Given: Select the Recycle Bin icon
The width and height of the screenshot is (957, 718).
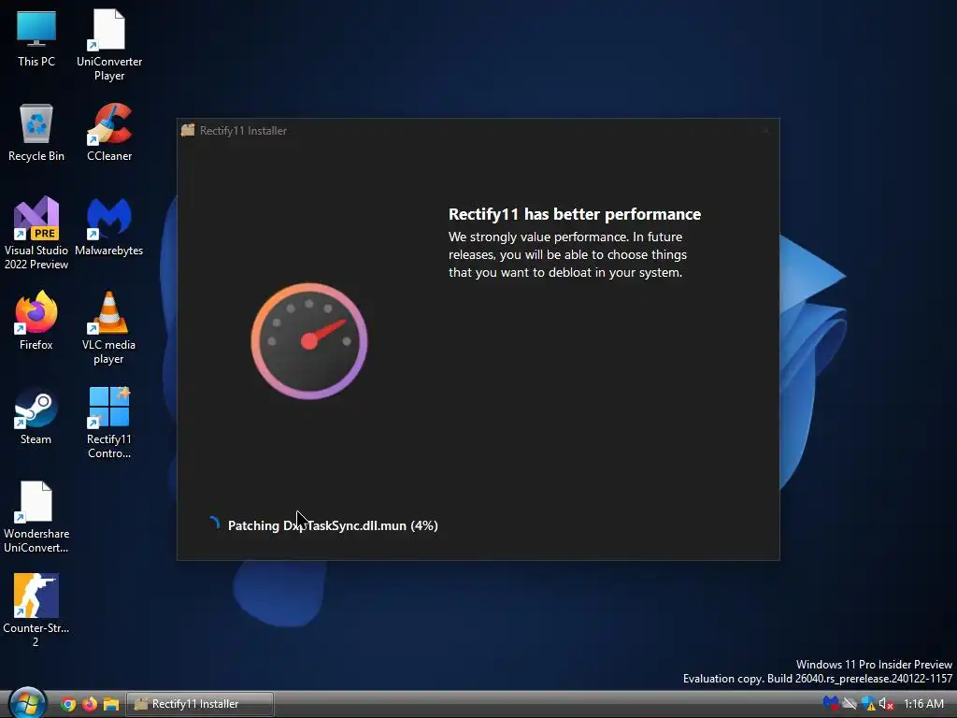Looking at the screenshot, I should tap(36, 133).
